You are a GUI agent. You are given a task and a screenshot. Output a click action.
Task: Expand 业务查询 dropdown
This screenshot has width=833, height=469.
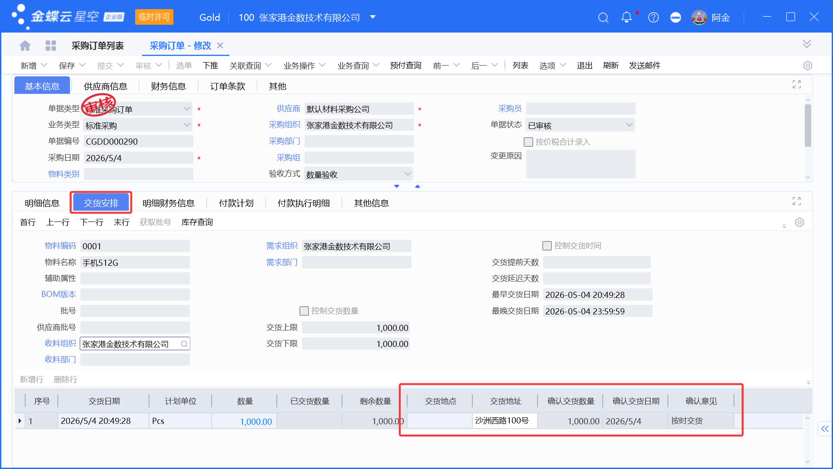[x=376, y=65]
